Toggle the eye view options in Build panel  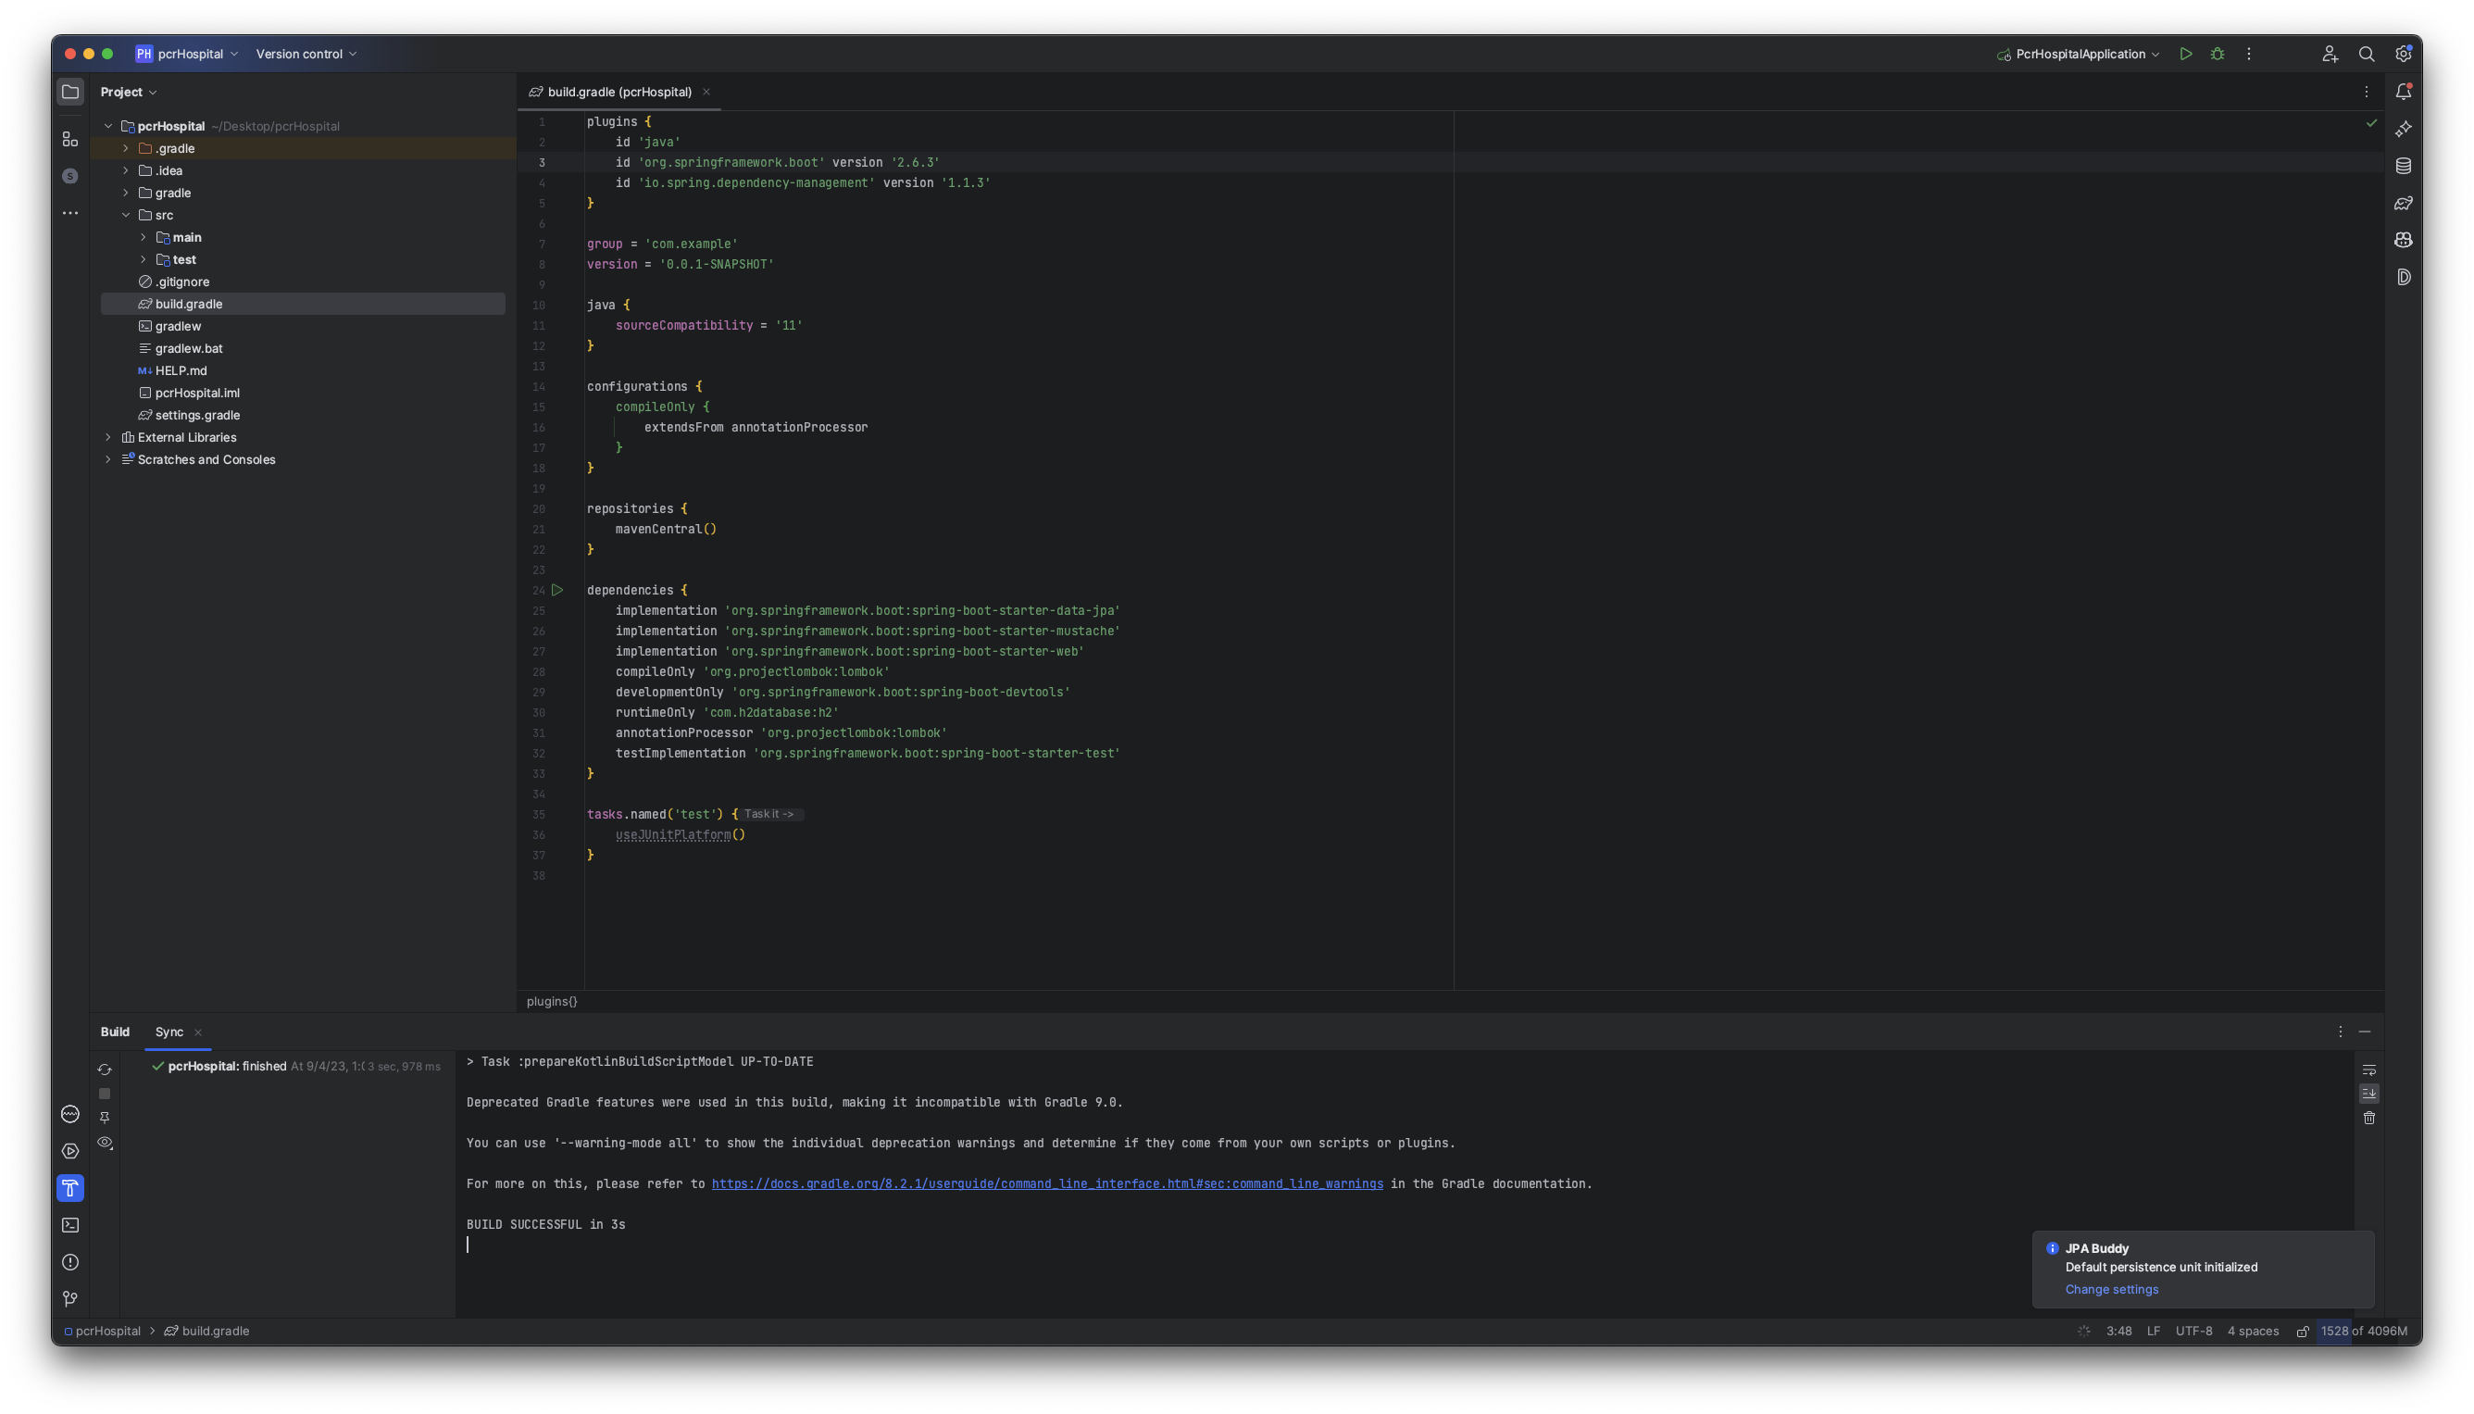105,1143
